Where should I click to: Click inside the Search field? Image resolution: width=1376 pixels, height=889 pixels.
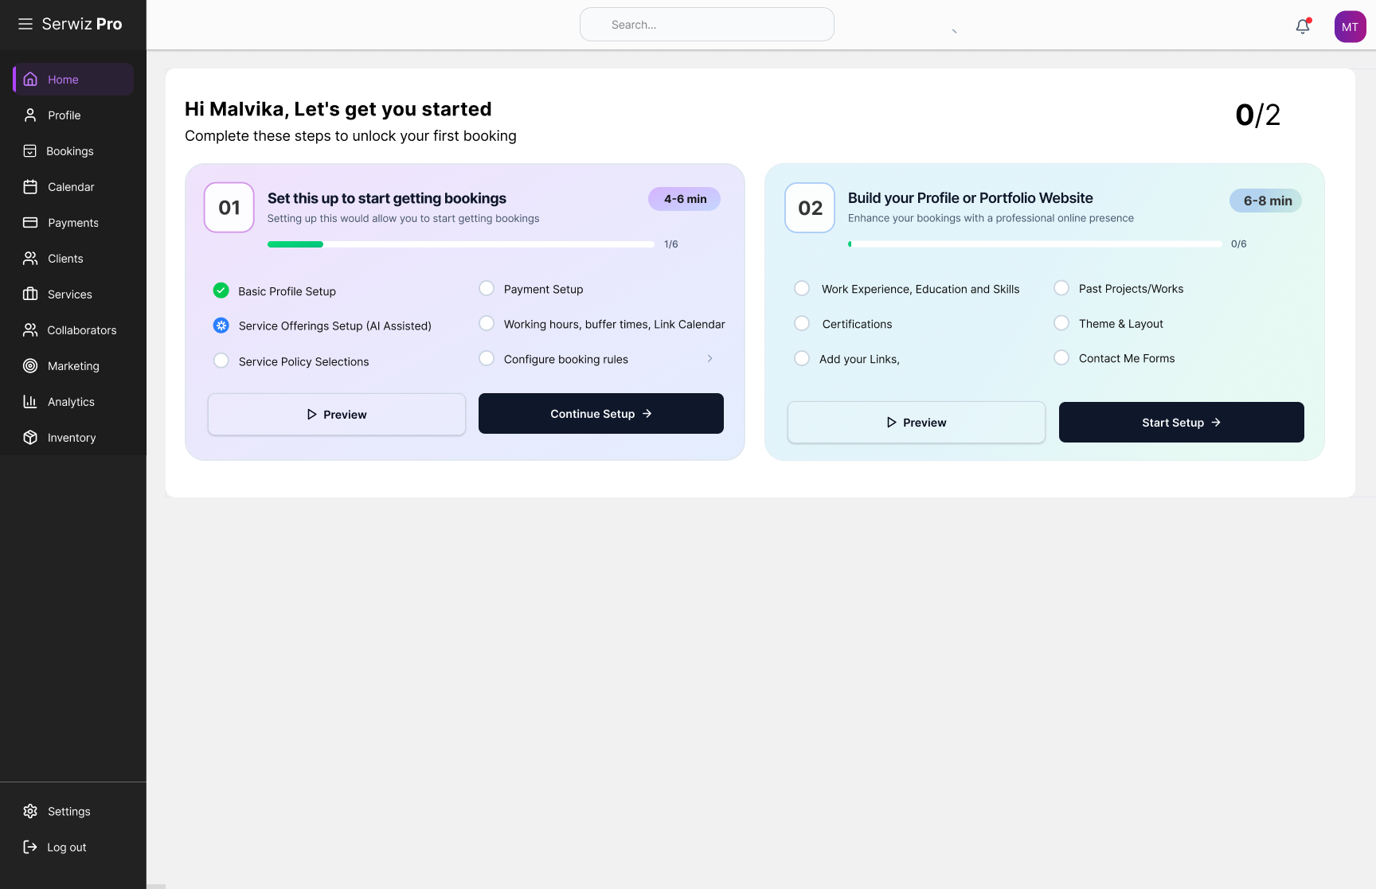[x=706, y=24]
